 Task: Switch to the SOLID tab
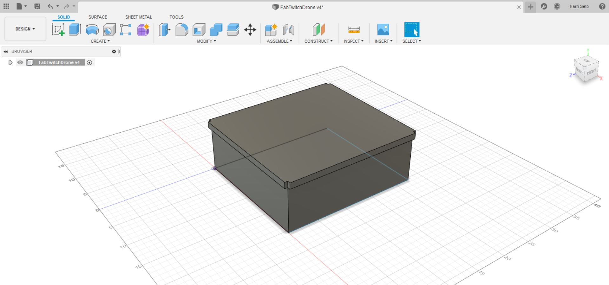pyautogui.click(x=63, y=17)
